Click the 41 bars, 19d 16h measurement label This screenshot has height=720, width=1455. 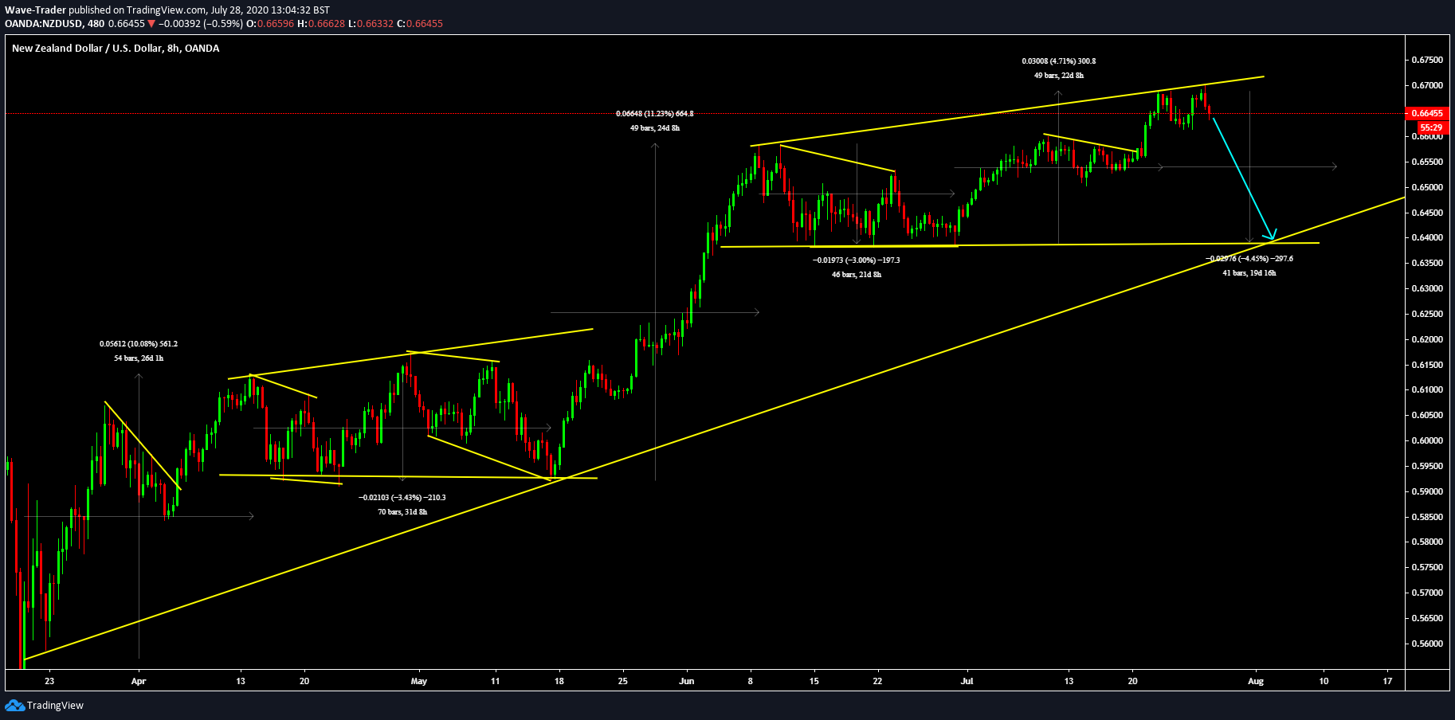click(x=1249, y=273)
